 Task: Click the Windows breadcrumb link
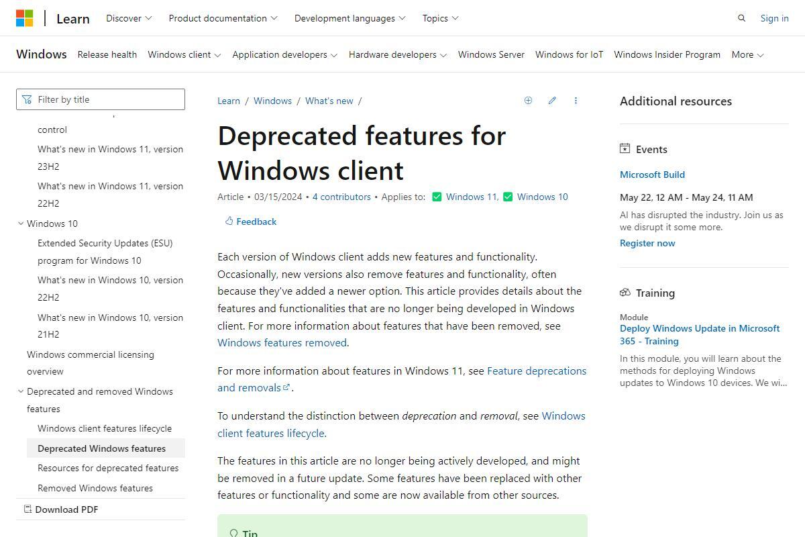tap(272, 101)
